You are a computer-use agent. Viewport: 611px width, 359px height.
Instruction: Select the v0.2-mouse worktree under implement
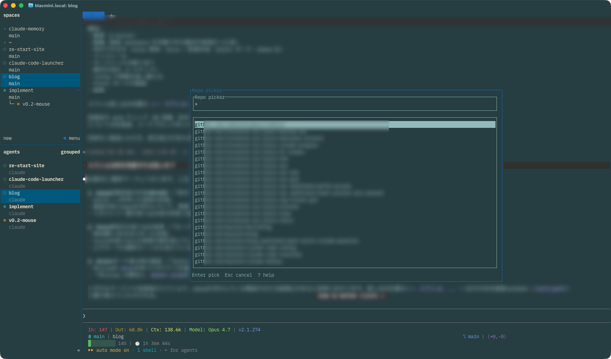(36, 104)
